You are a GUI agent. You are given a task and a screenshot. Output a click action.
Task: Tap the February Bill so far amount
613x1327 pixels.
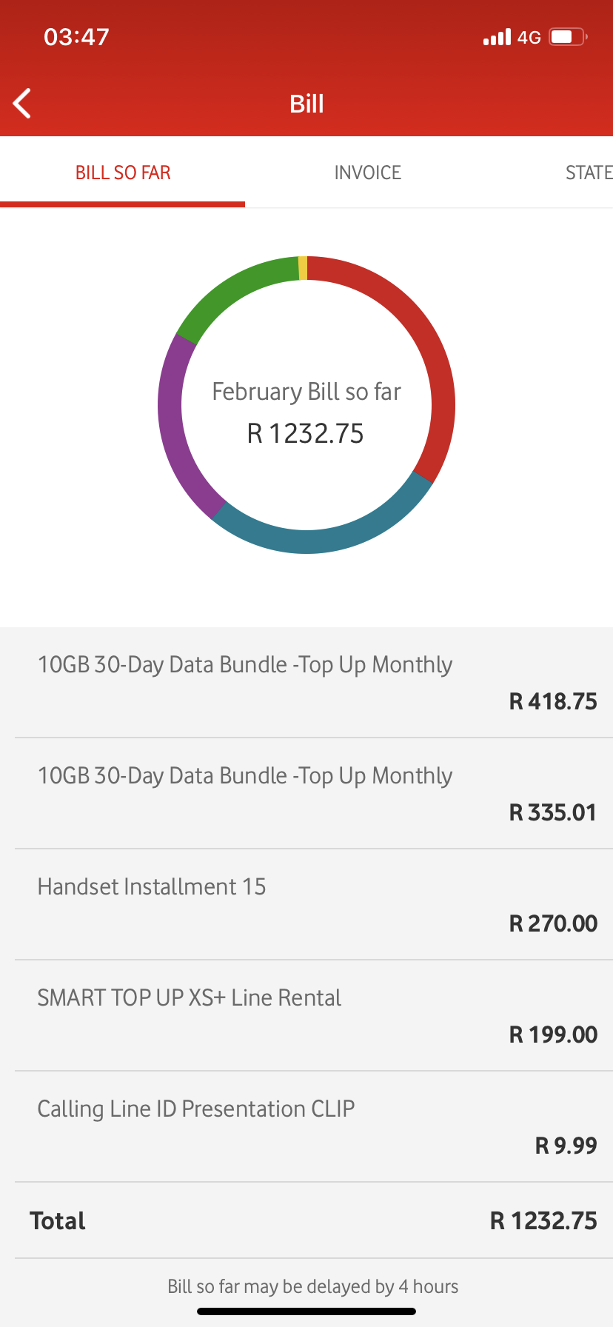306,434
